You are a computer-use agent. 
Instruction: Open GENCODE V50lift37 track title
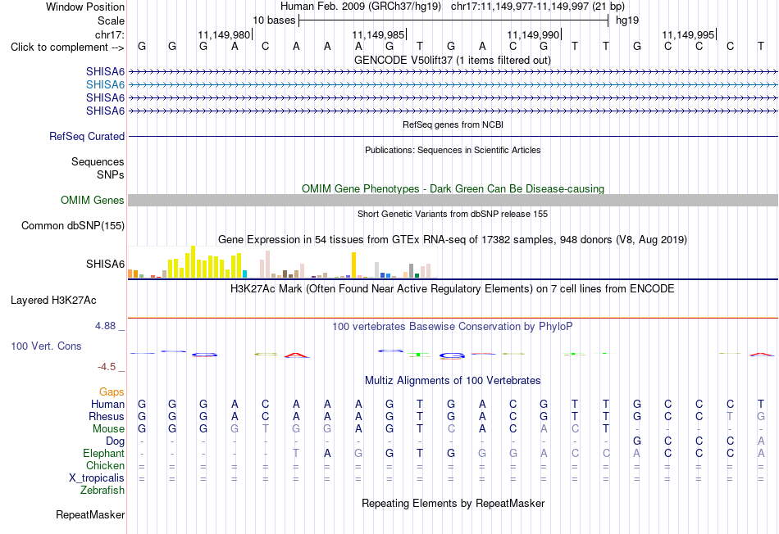452,61
